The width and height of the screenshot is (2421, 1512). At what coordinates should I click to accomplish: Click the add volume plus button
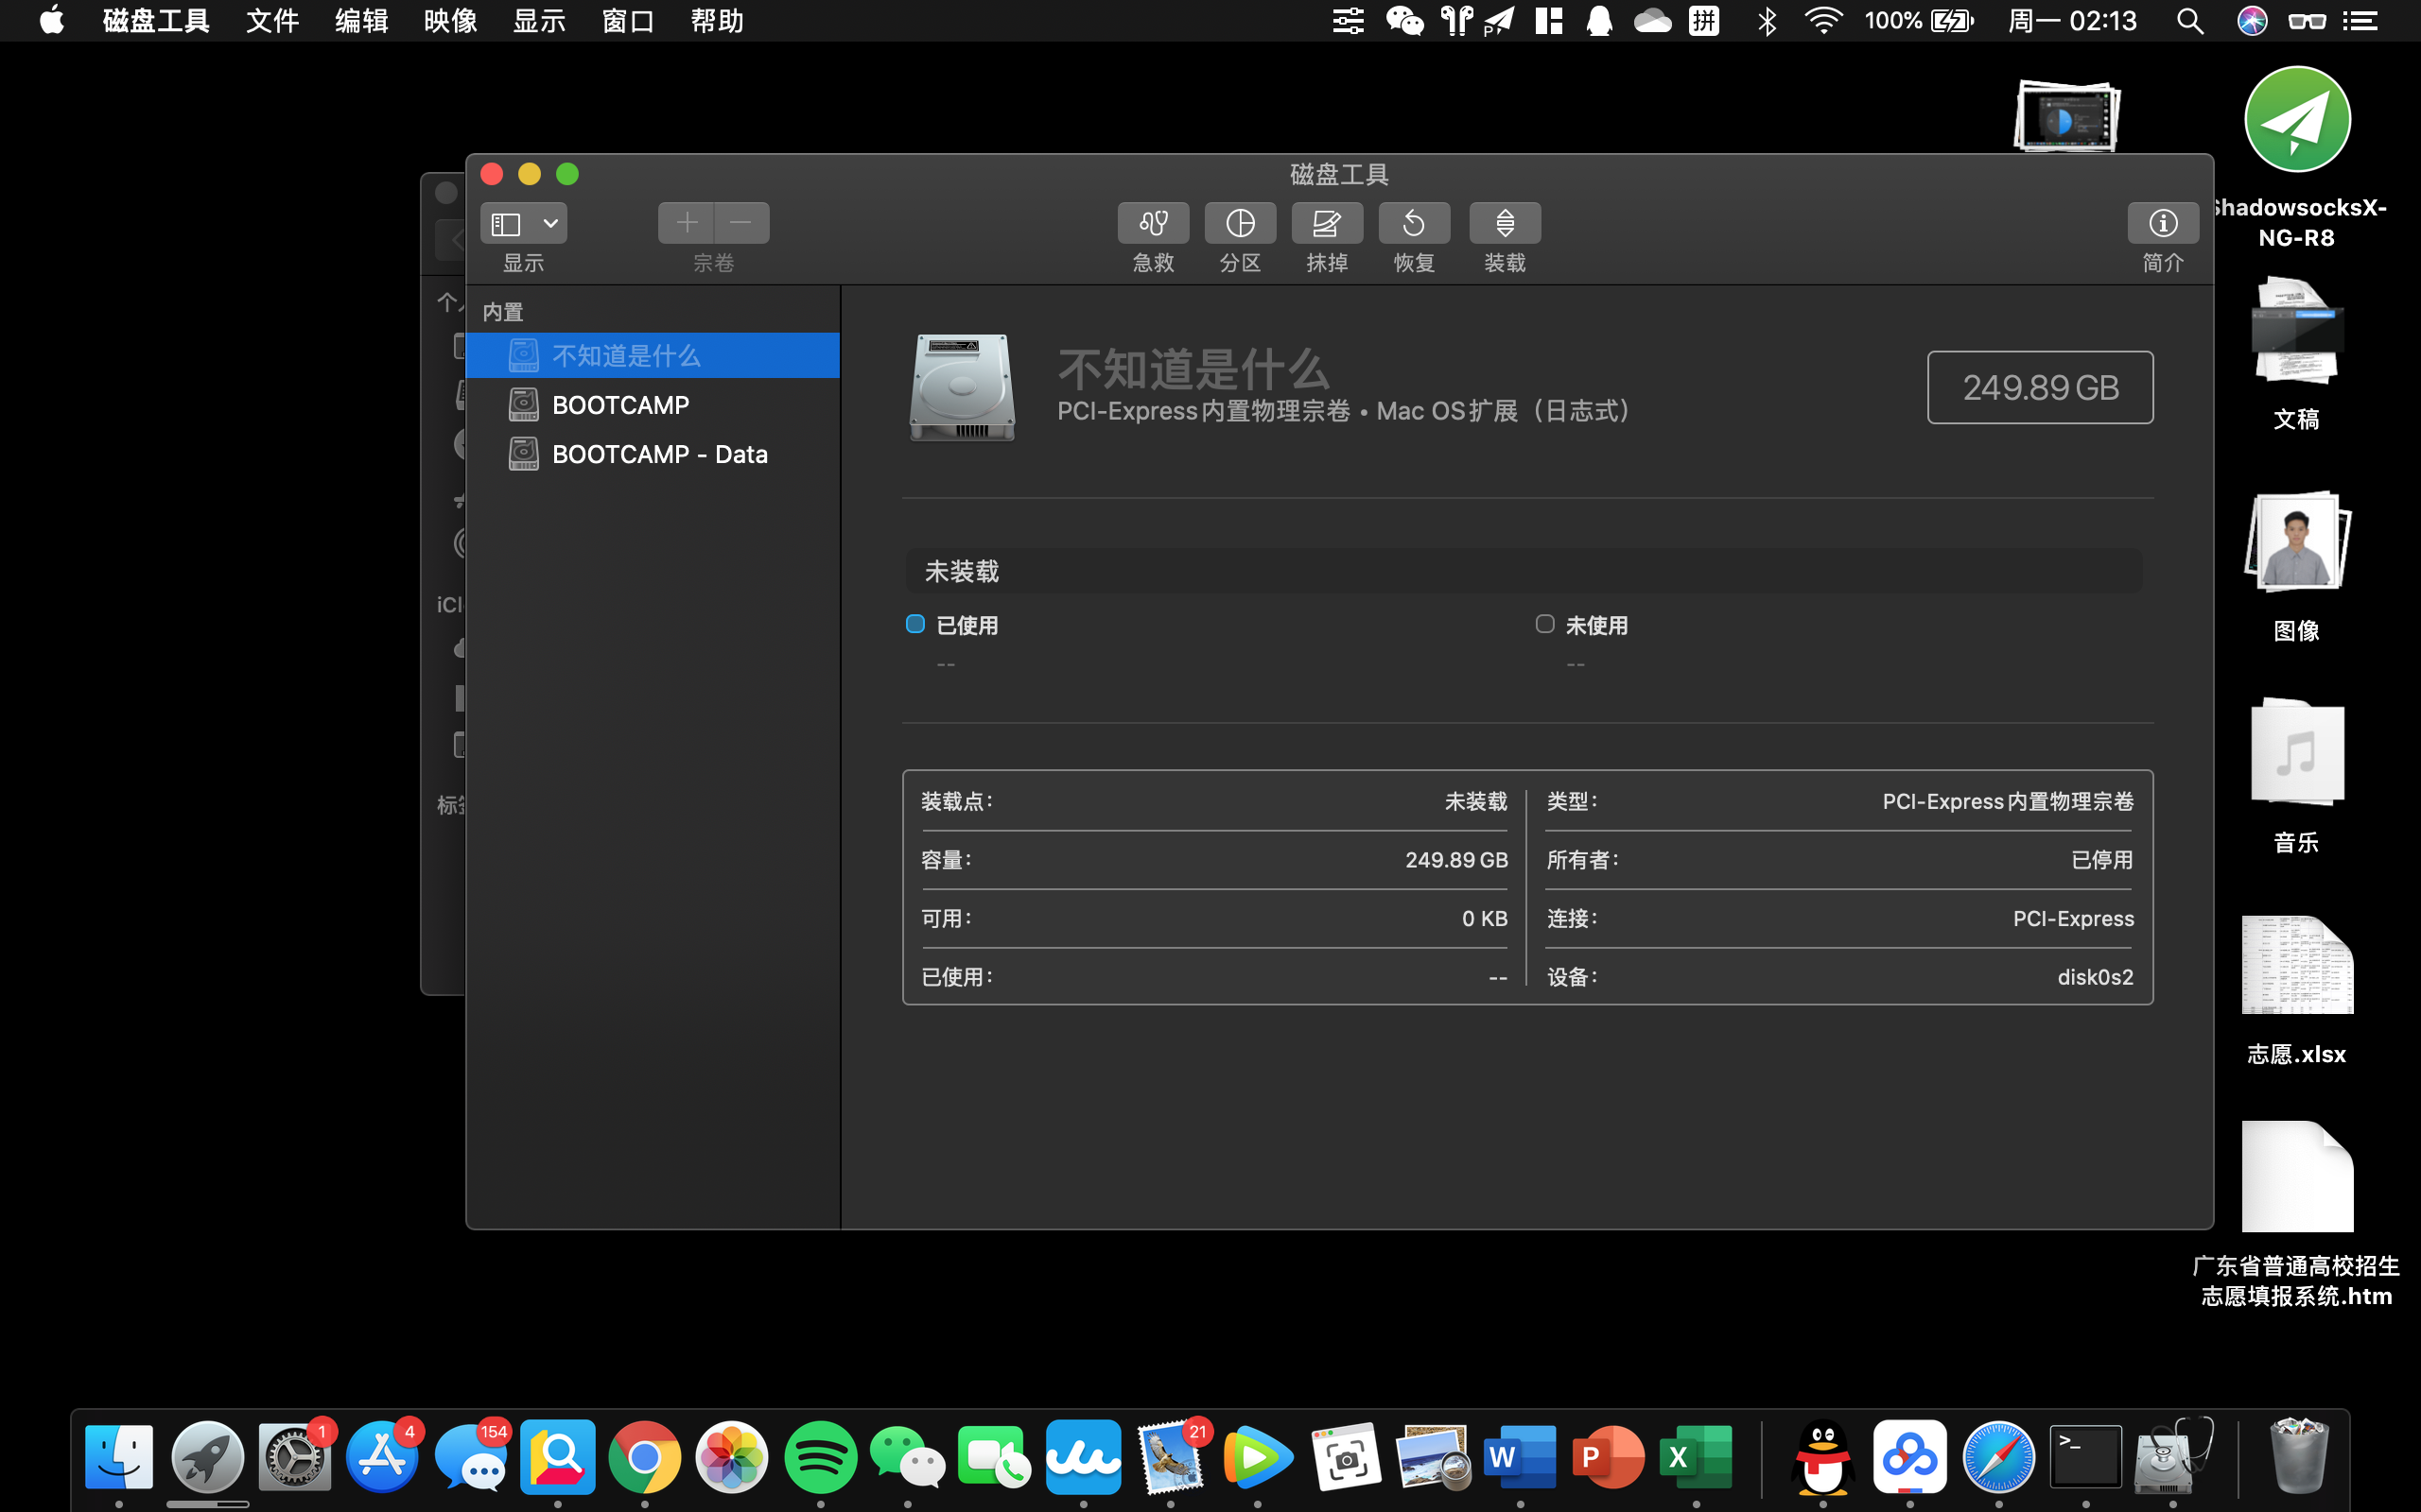tap(687, 222)
